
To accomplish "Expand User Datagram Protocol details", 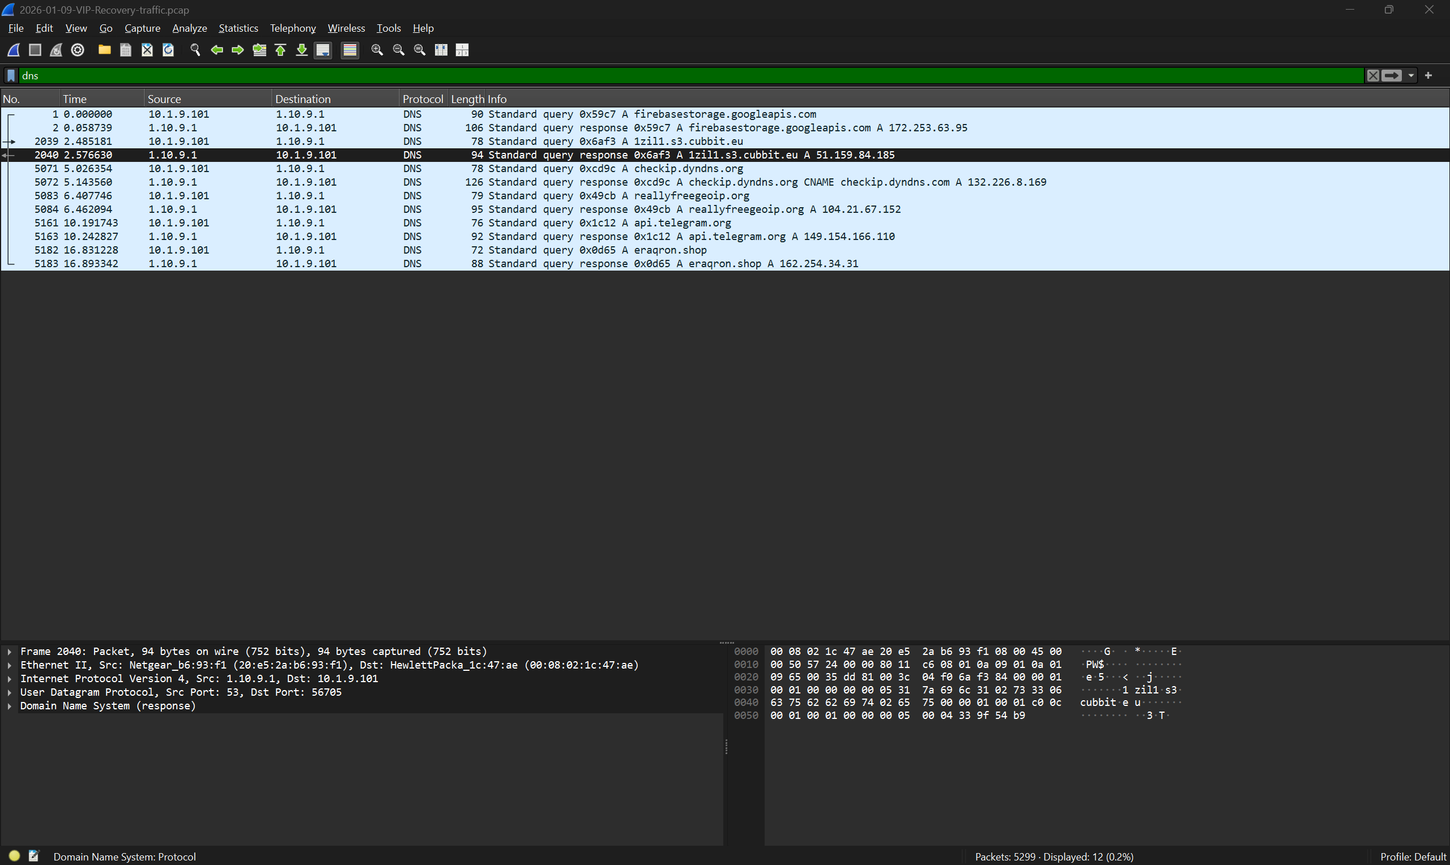I will pos(9,692).
